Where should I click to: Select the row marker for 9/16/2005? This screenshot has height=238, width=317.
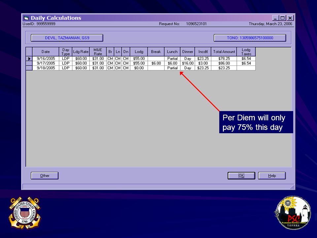click(x=29, y=59)
